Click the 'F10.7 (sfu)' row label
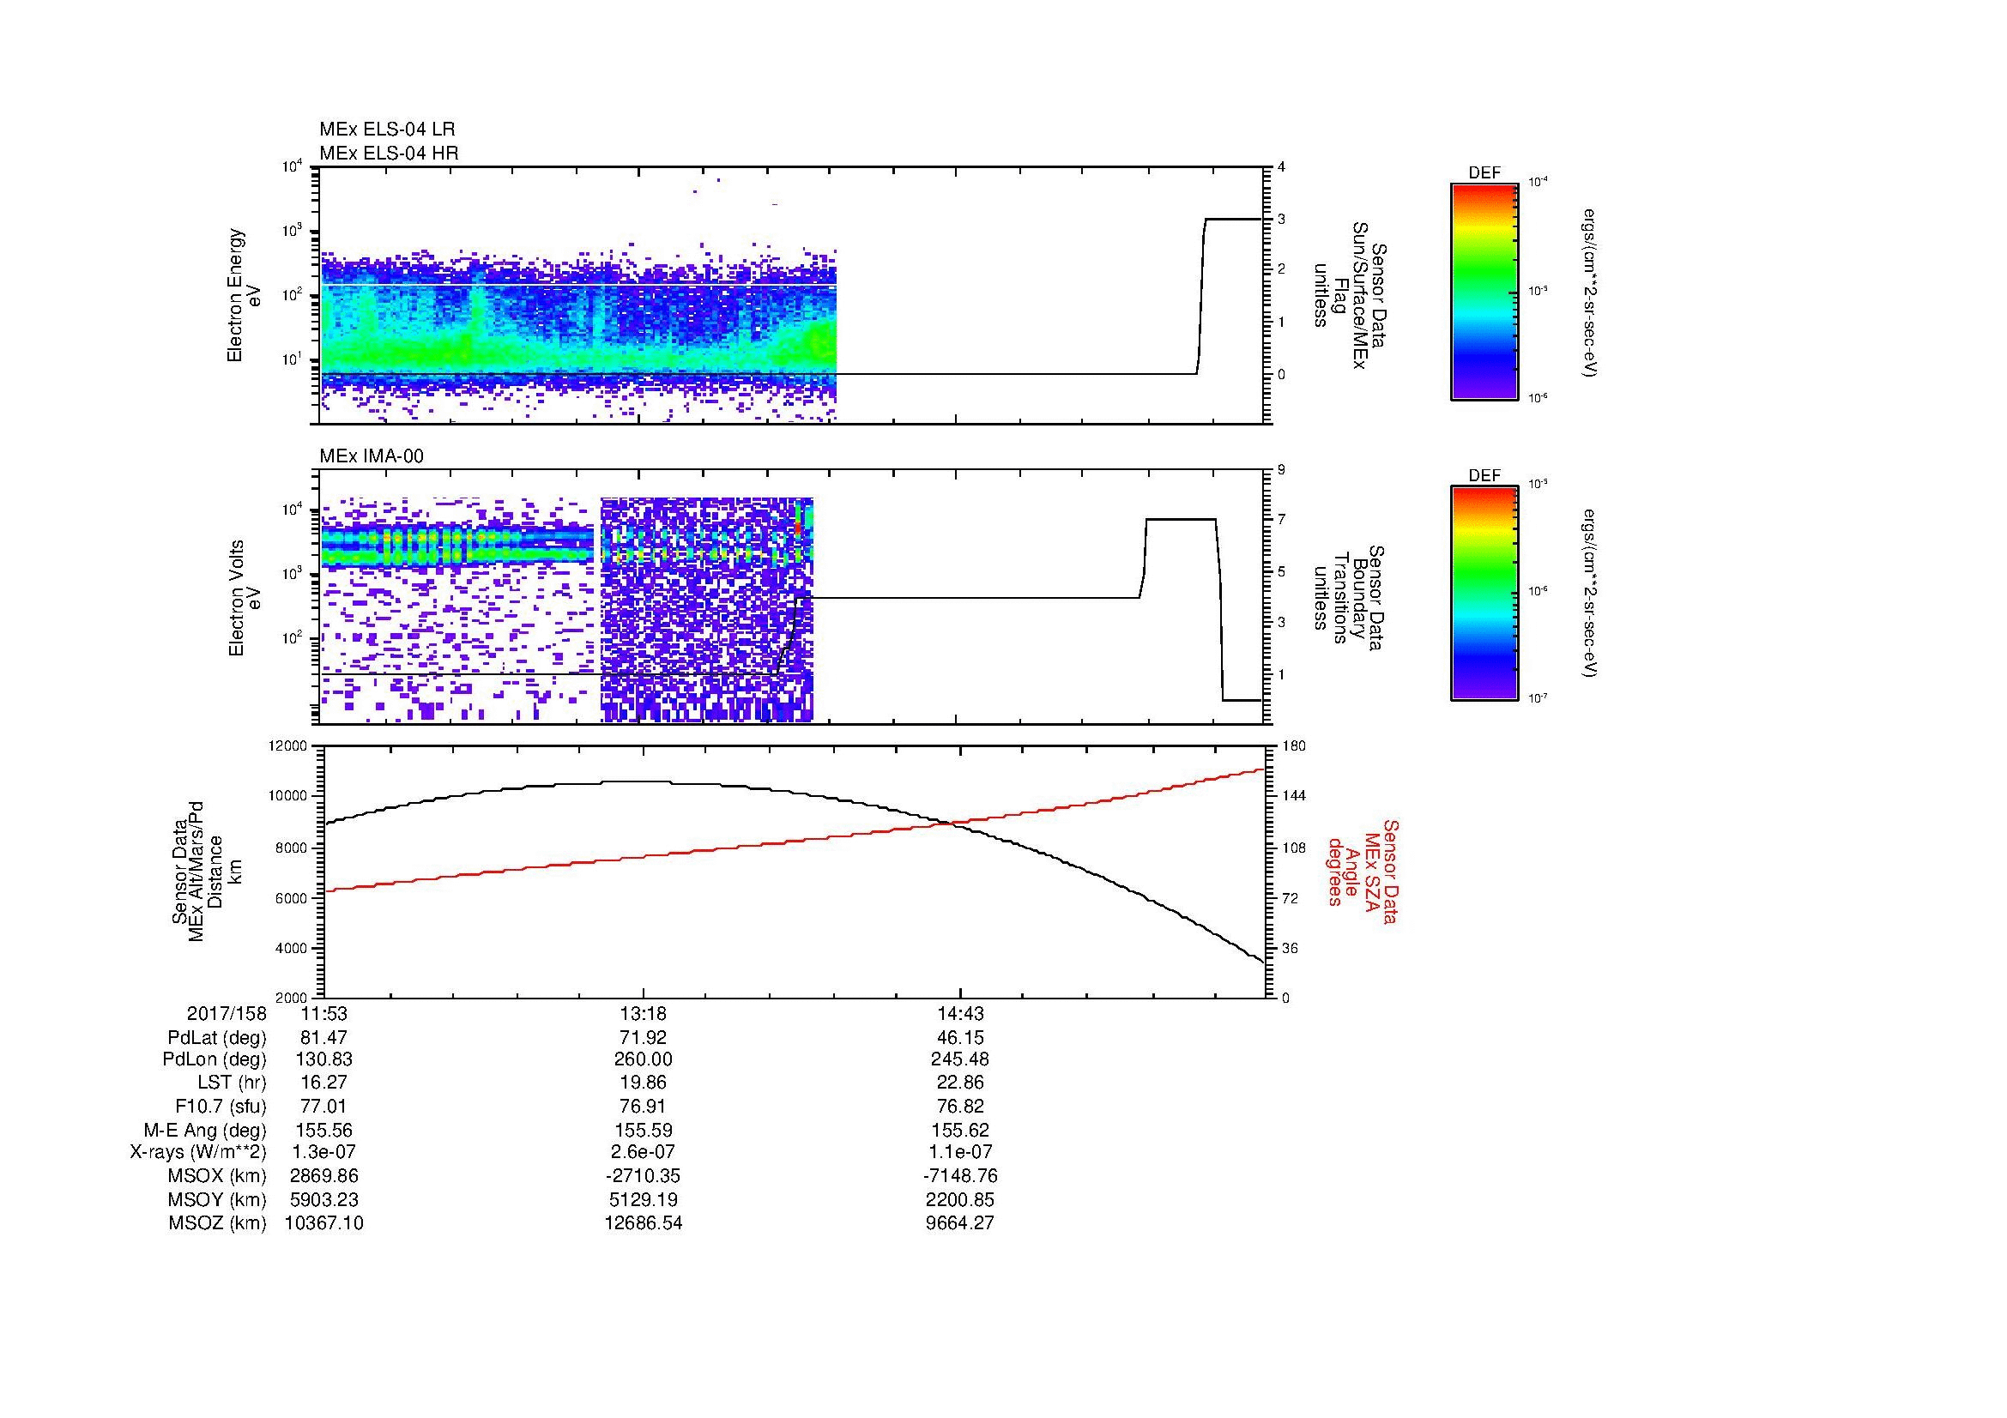The image size is (2007, 1418). pos(221,1107)
